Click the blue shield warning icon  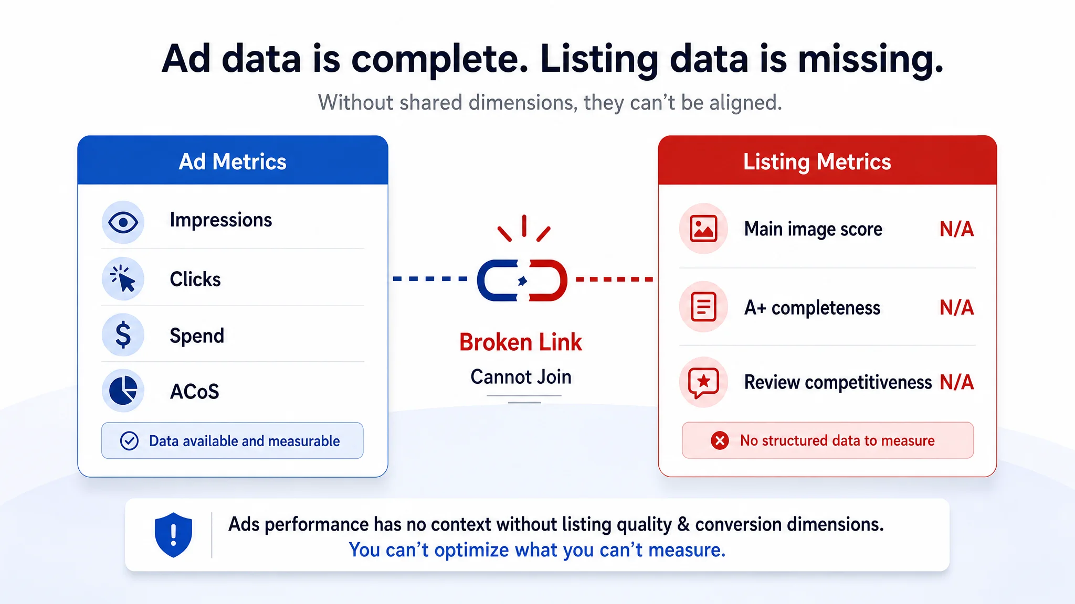[173, 535]
